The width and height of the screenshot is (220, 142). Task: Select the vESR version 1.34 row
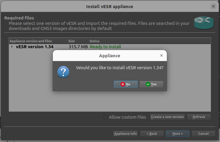point(35,47)
